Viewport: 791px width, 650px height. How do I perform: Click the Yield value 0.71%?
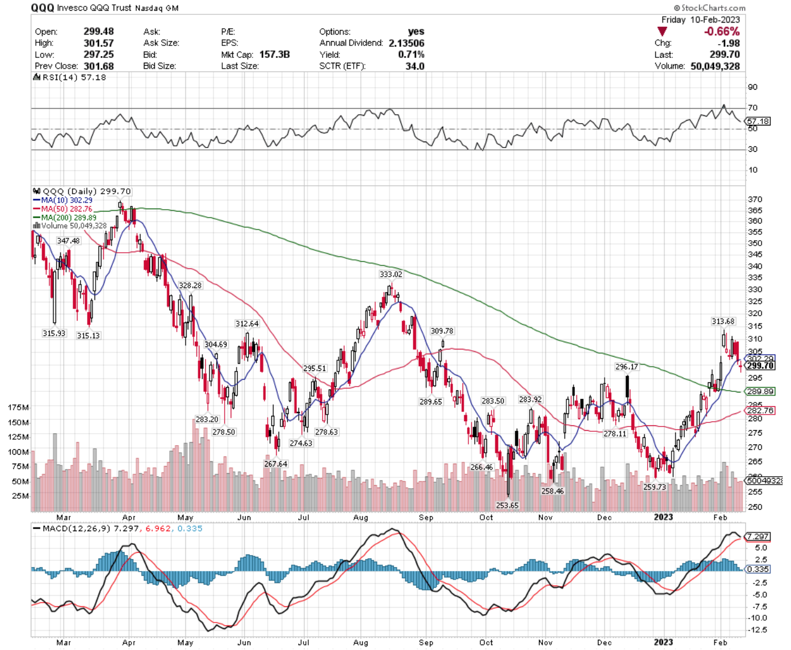tap(411, 54)
